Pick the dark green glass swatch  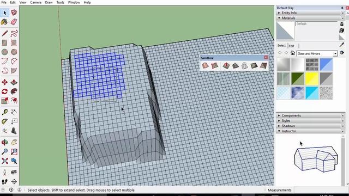[298, 78]
